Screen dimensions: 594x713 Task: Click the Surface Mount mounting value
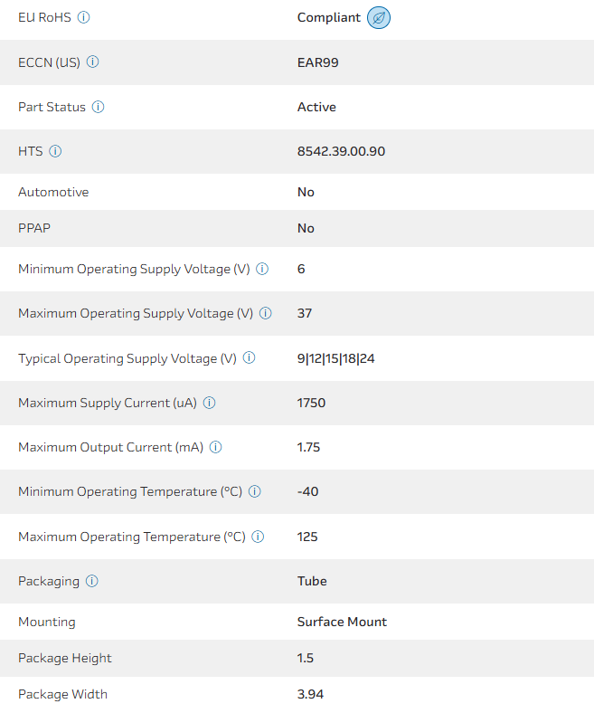(x=342, y=622)
